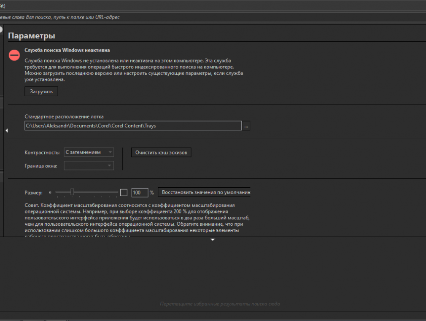
Task: Click the Контрастность label
Action: [x=42, y=152]
